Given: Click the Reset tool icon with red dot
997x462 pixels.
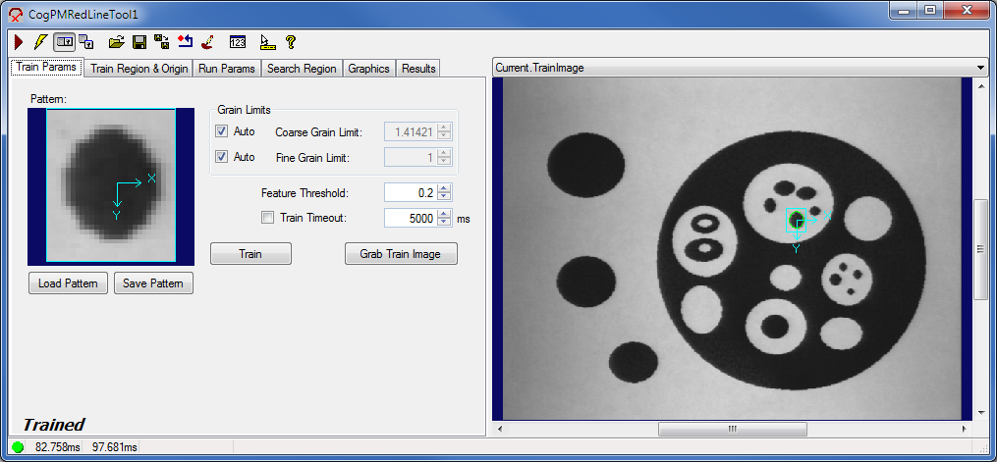Looking at the screenshot, I should pos(185,42).
